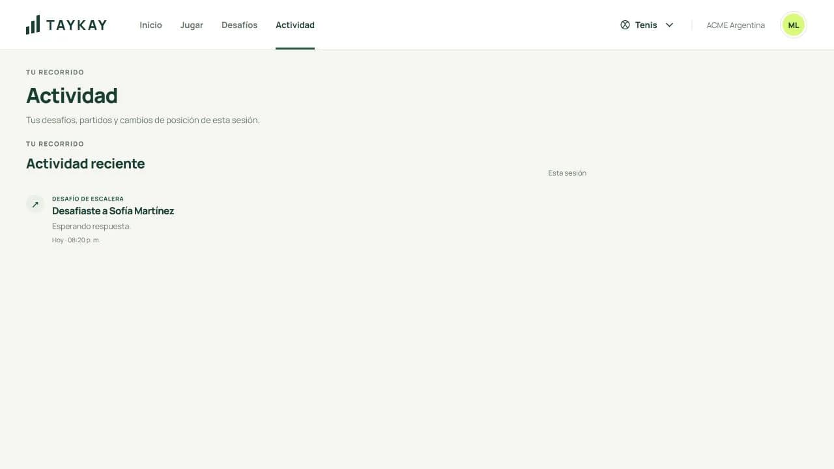The image size is (834, 469).
Task: Click the Taykay bar-chart logo icon
Action: 33,25
